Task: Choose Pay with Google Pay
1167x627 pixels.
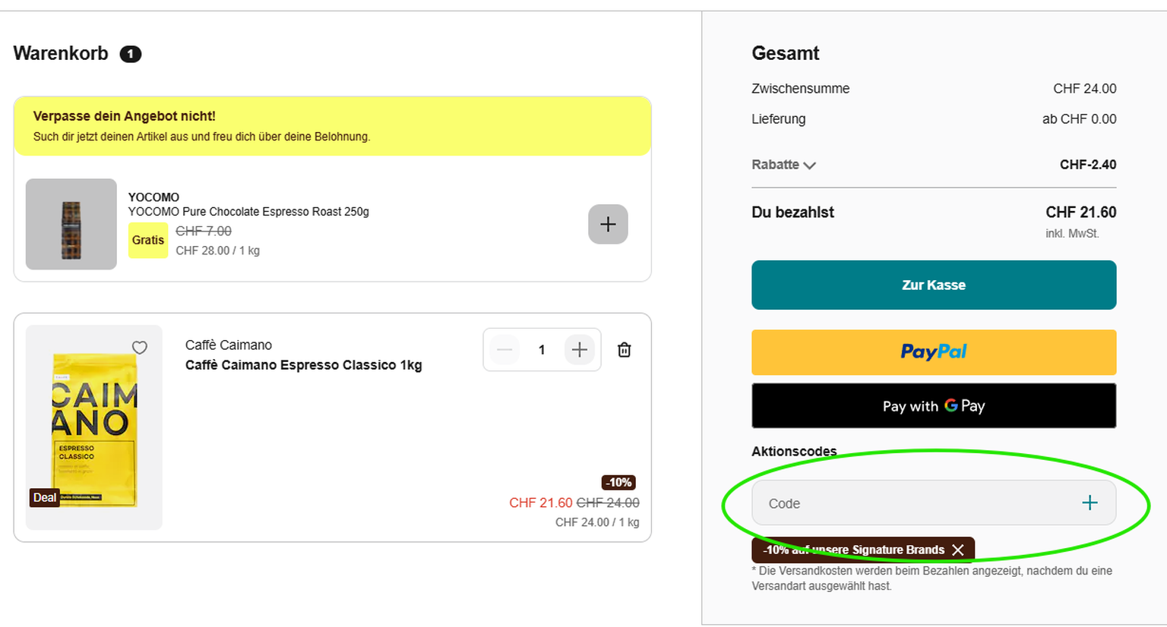Action: (934, 405)
